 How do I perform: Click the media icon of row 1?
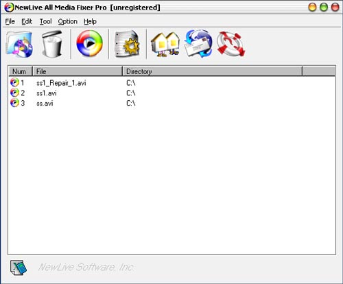(x=14, y=82)
